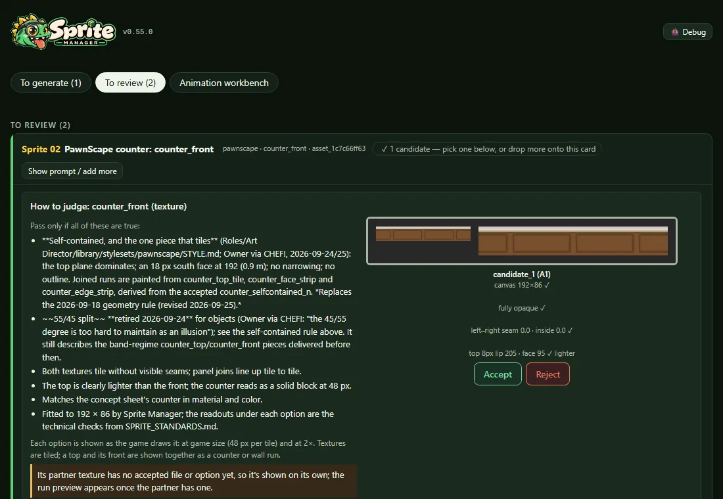Image resolution: width=723 pixels, height=499 pixels.
Task: Switch to the To generate (1) tab
Action: coord(51,83)
